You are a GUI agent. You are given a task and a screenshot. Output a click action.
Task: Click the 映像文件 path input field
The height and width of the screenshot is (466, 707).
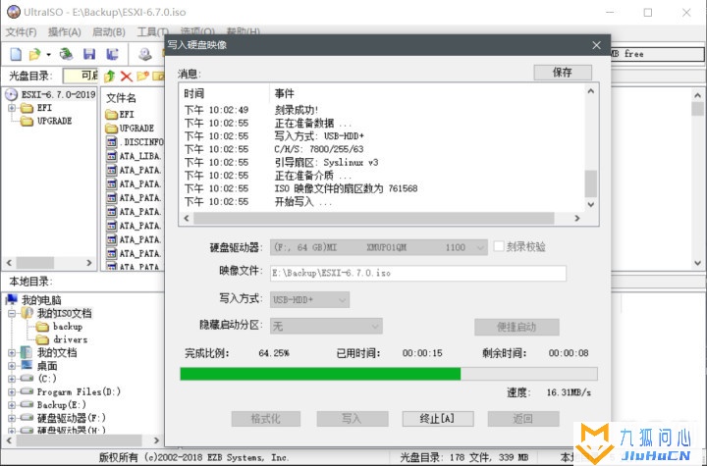(418, 273)
